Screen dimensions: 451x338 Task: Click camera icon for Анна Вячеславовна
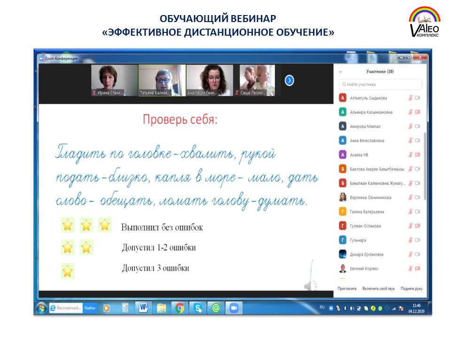pyautogui.click(x=418, y=140)
